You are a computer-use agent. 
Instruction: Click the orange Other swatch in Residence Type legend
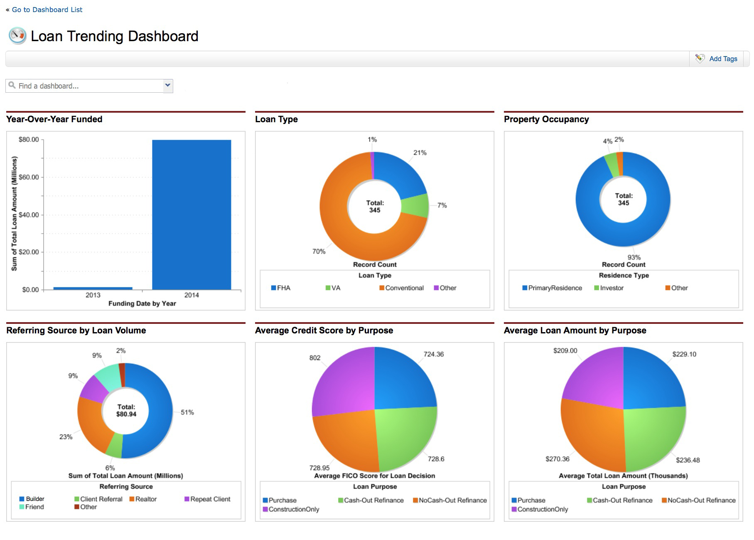click(x=668, y=288)
